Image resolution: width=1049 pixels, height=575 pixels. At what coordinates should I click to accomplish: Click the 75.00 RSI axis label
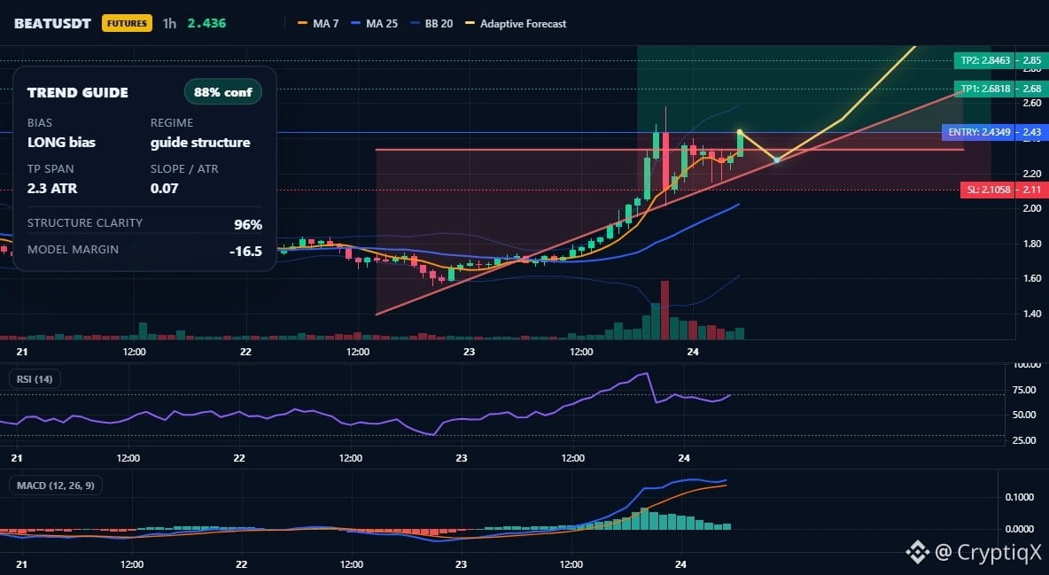click(x=1024, y=390)
